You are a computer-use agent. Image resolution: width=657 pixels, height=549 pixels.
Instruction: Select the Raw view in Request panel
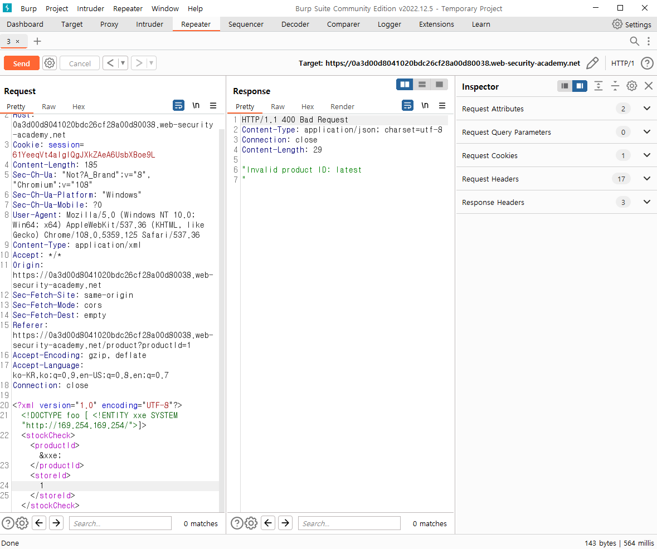[48, 107]
